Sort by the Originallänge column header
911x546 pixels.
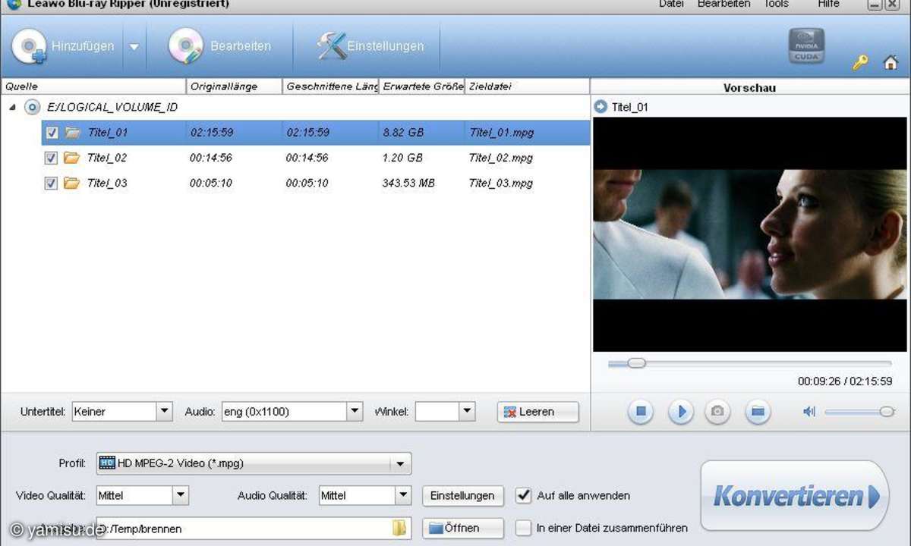(x=234, y=86)
